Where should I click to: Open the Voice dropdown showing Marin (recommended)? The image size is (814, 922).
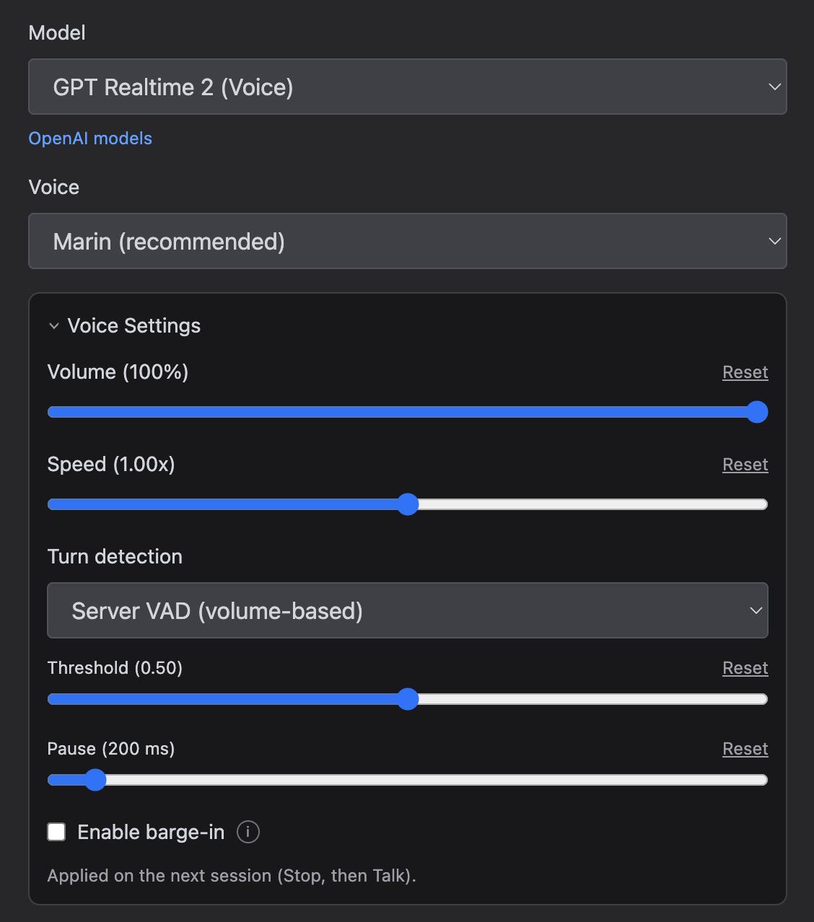[x=407, y=241]
